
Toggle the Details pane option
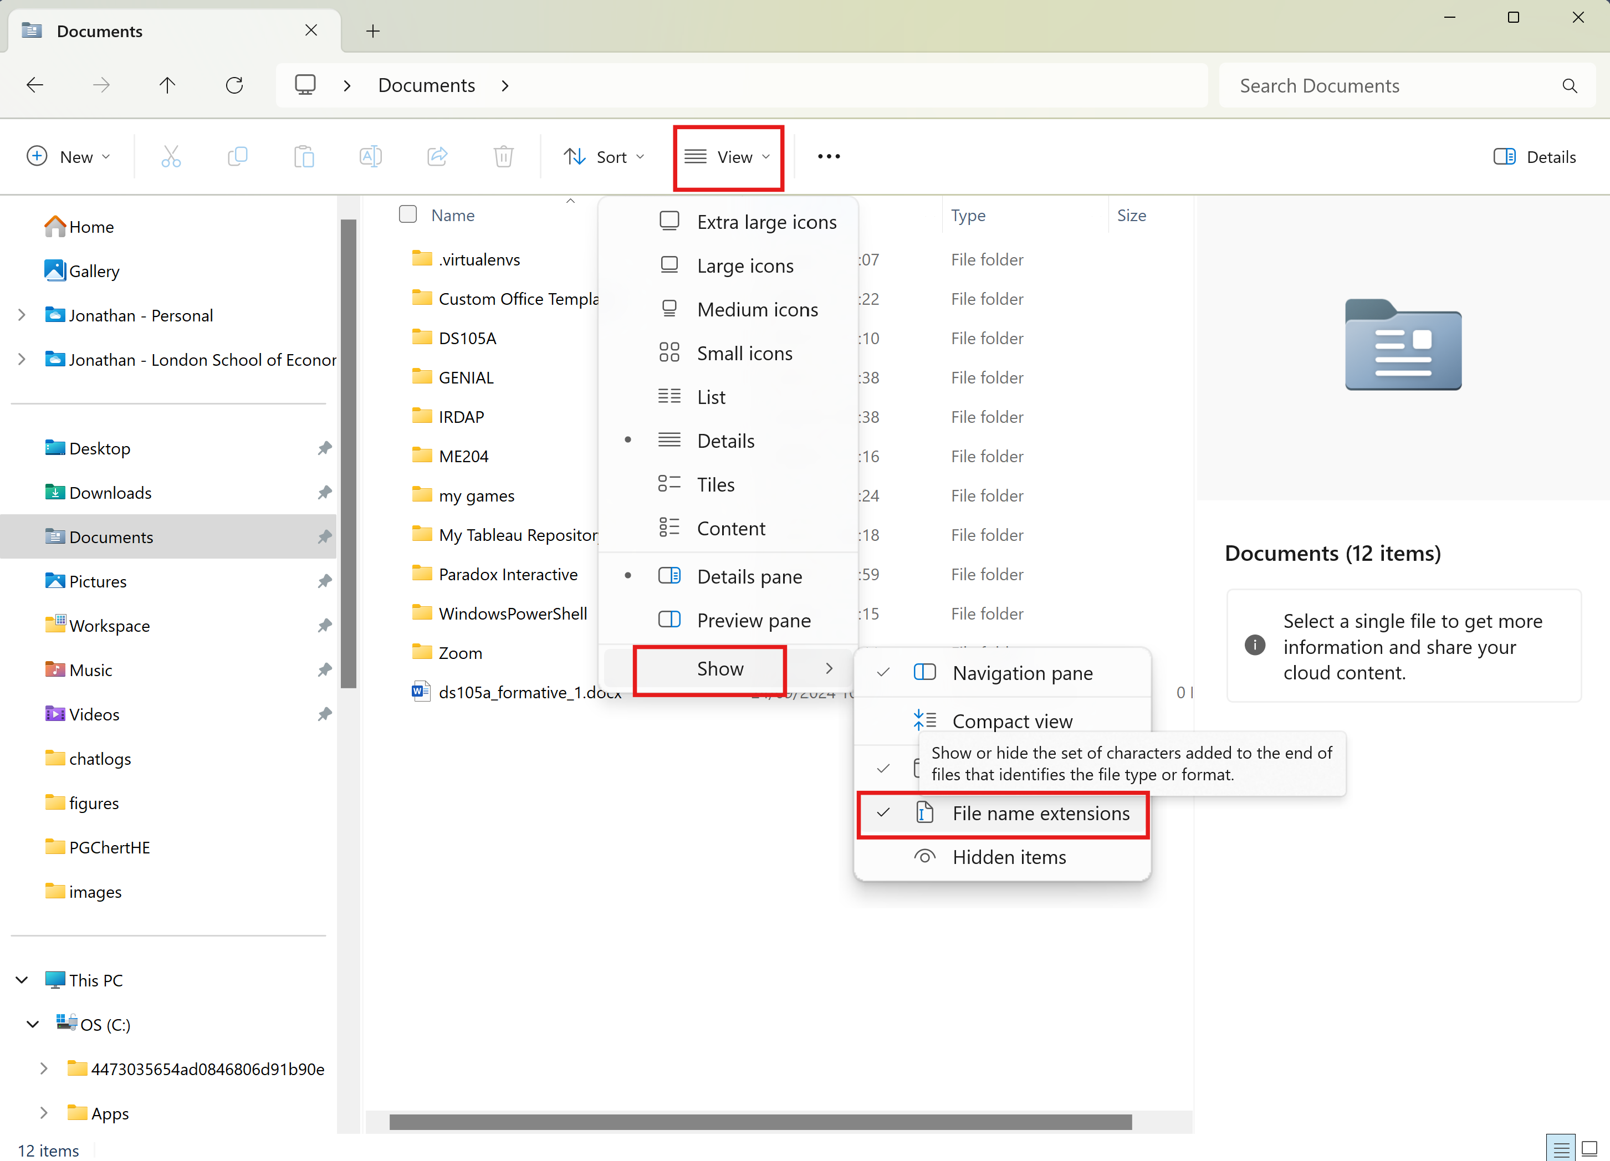pyautogui.click(x=729, y=576)
